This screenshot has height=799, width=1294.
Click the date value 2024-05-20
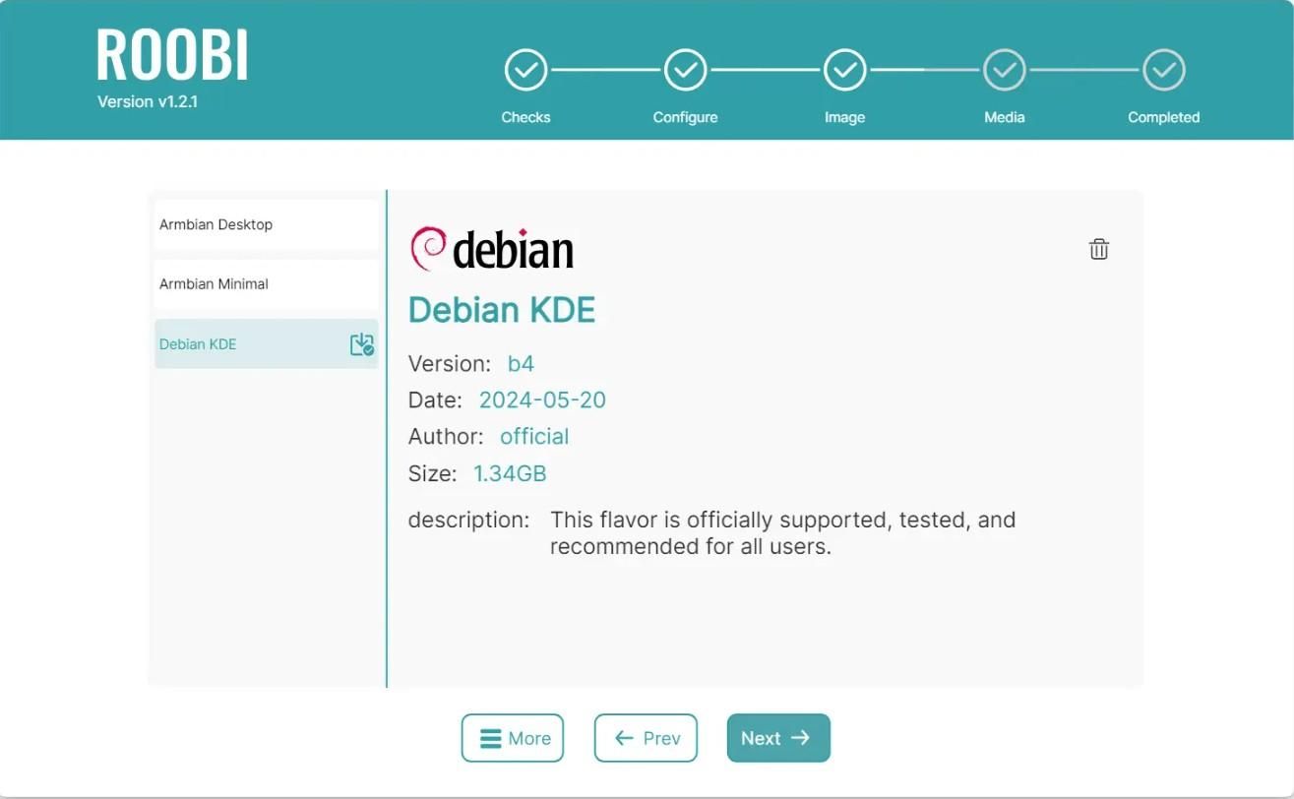tap(542, 400)
